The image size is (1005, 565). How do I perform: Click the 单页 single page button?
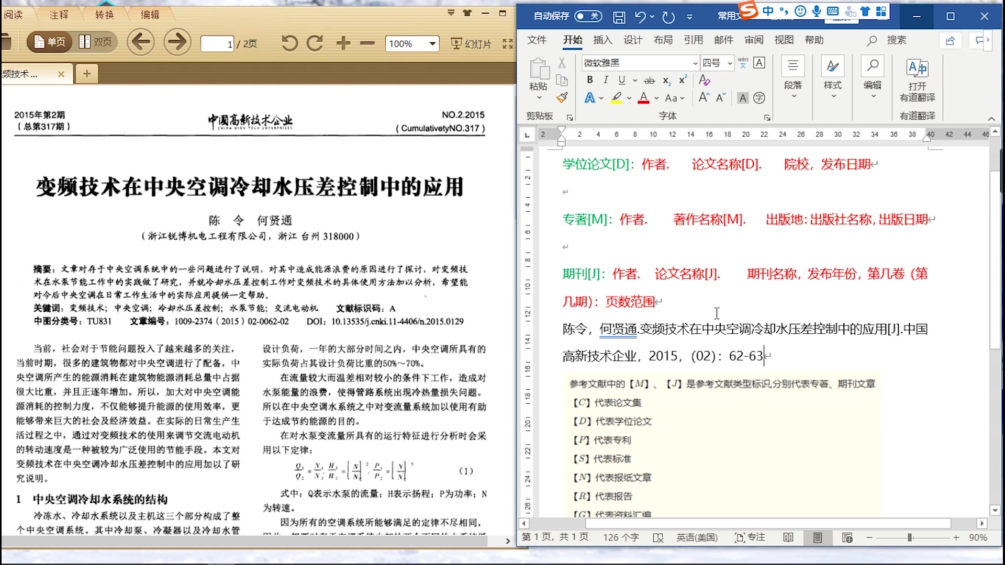[50, 42]
